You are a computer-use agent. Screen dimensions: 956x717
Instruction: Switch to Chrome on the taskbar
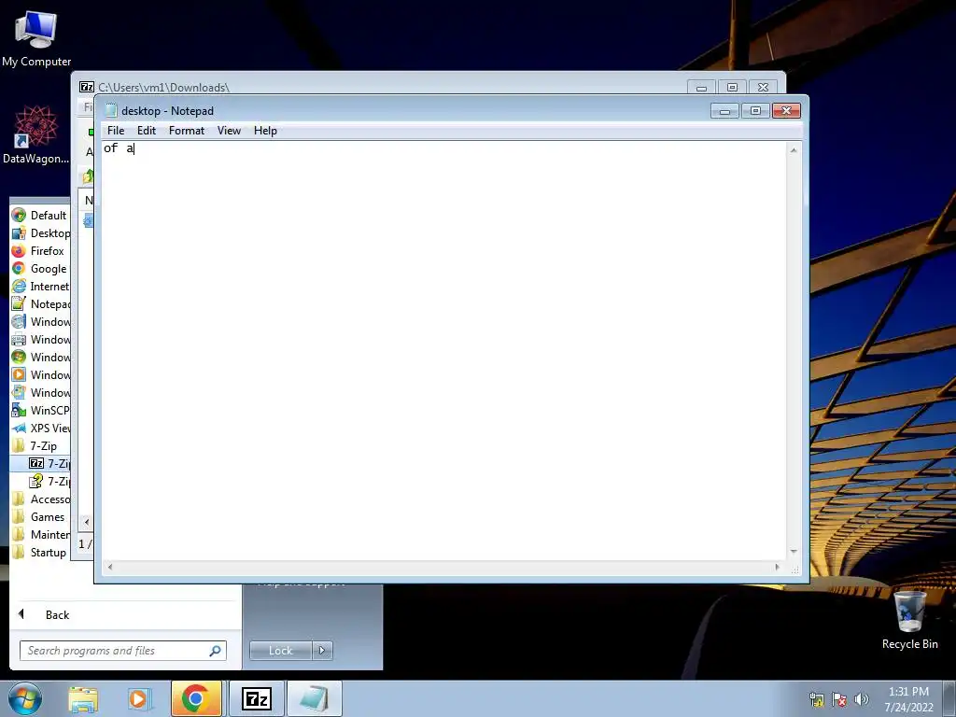click(195, 698)
